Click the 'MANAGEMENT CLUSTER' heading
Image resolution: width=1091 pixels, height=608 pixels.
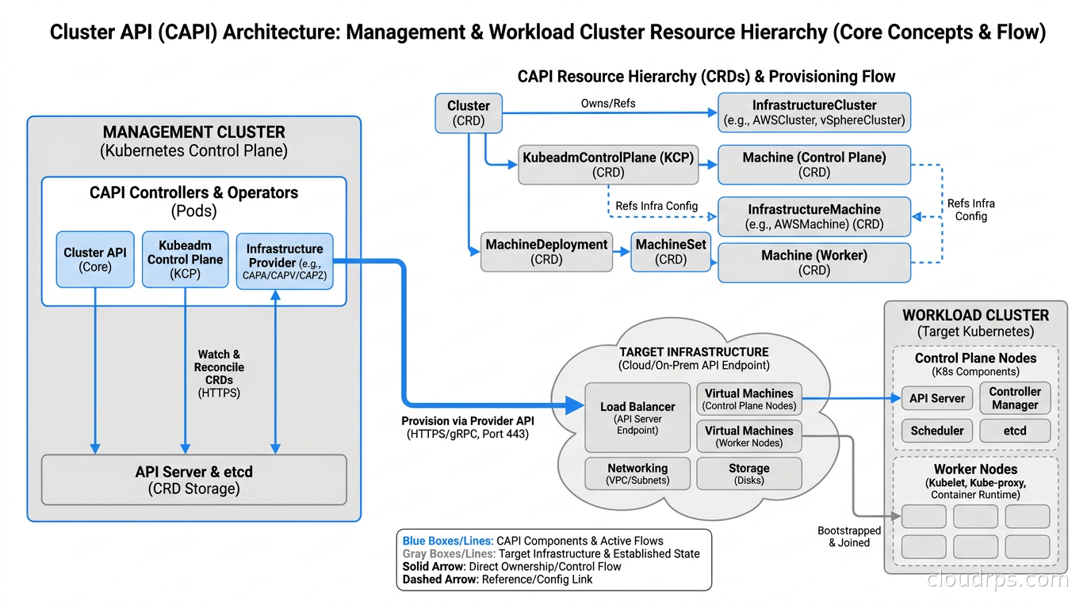pyautogui.click(x=193, y=132)
